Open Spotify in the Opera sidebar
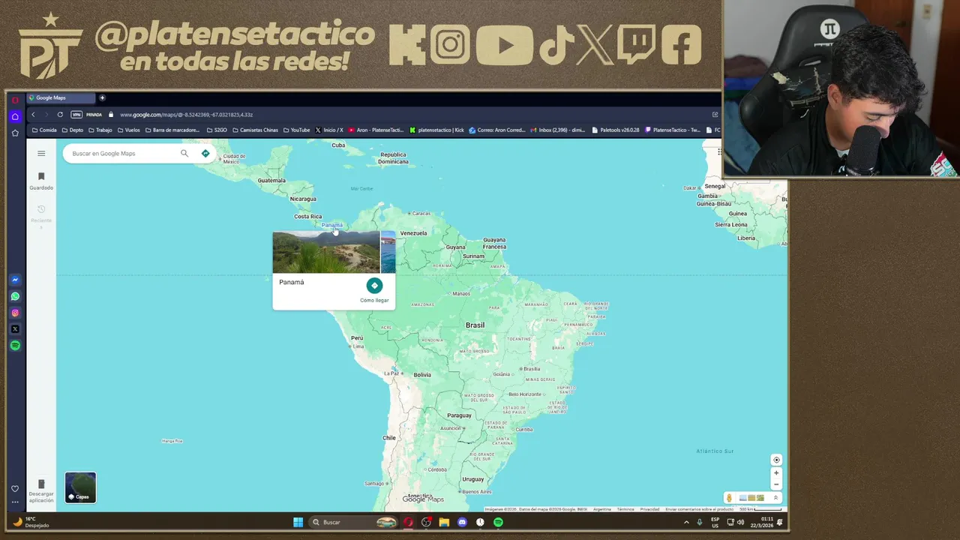960x540 pixels. click(x=15, y=346)
